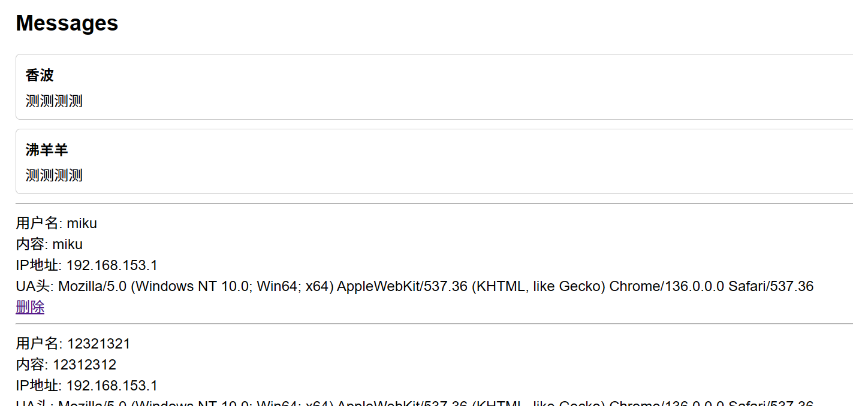Select the 沸羊羊 author name
Screen dimensions: 853x406
[47, 150]
